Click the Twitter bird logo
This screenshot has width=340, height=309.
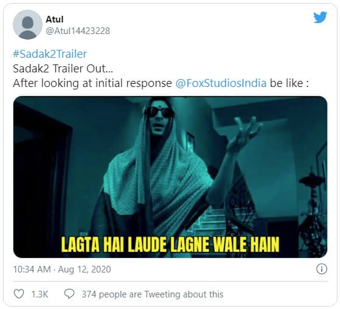click(320, 17)
